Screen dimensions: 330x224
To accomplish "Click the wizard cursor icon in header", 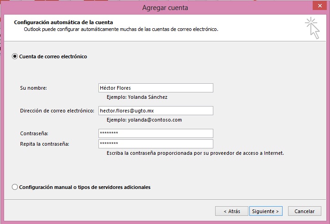I will tap(312, 28).
